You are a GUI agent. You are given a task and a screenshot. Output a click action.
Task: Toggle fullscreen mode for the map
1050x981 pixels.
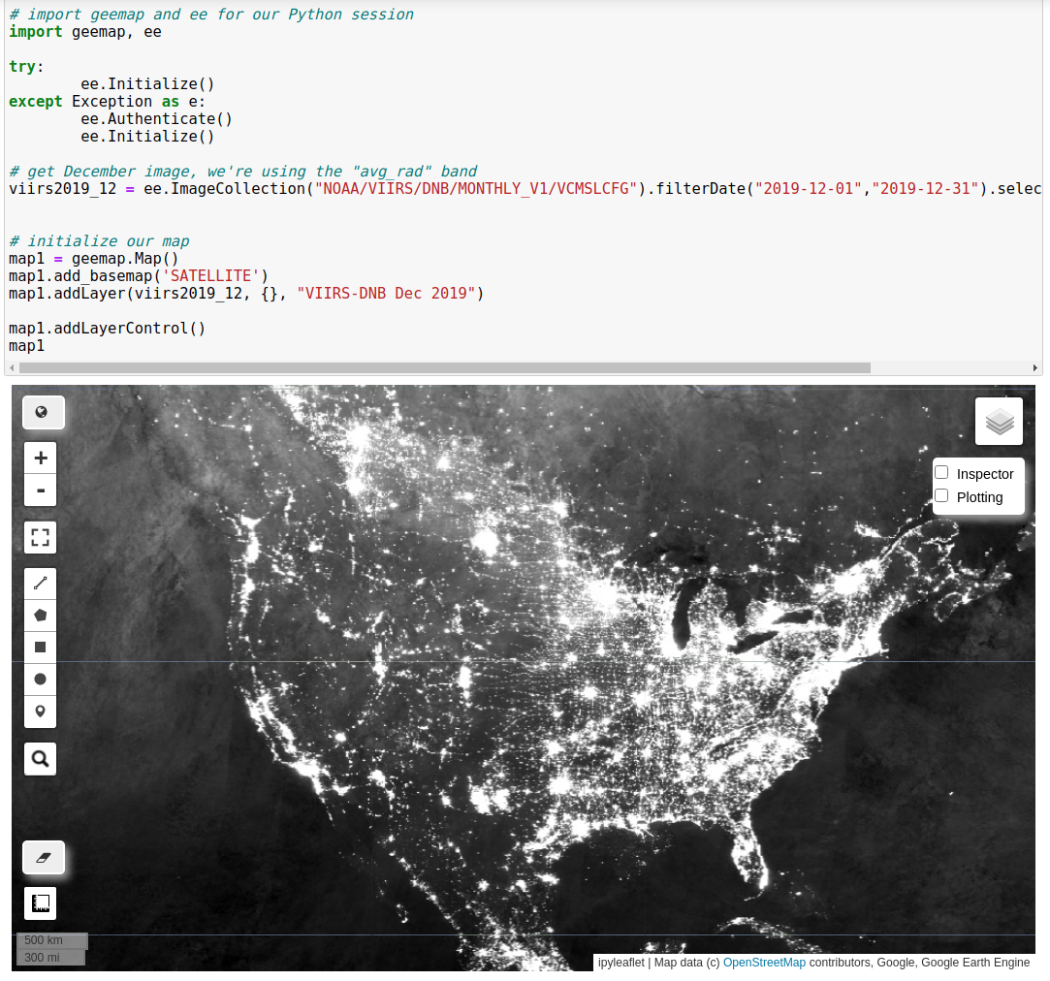40,537
